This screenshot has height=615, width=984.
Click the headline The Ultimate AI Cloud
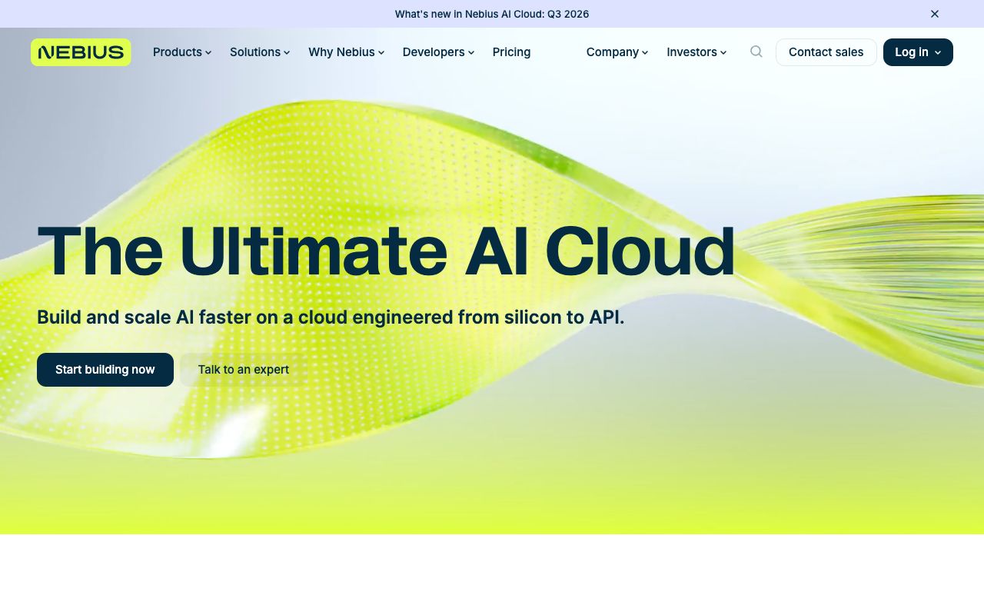coord(386,251)
